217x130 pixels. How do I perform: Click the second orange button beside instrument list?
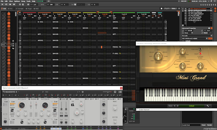click(x=215, y=11)
